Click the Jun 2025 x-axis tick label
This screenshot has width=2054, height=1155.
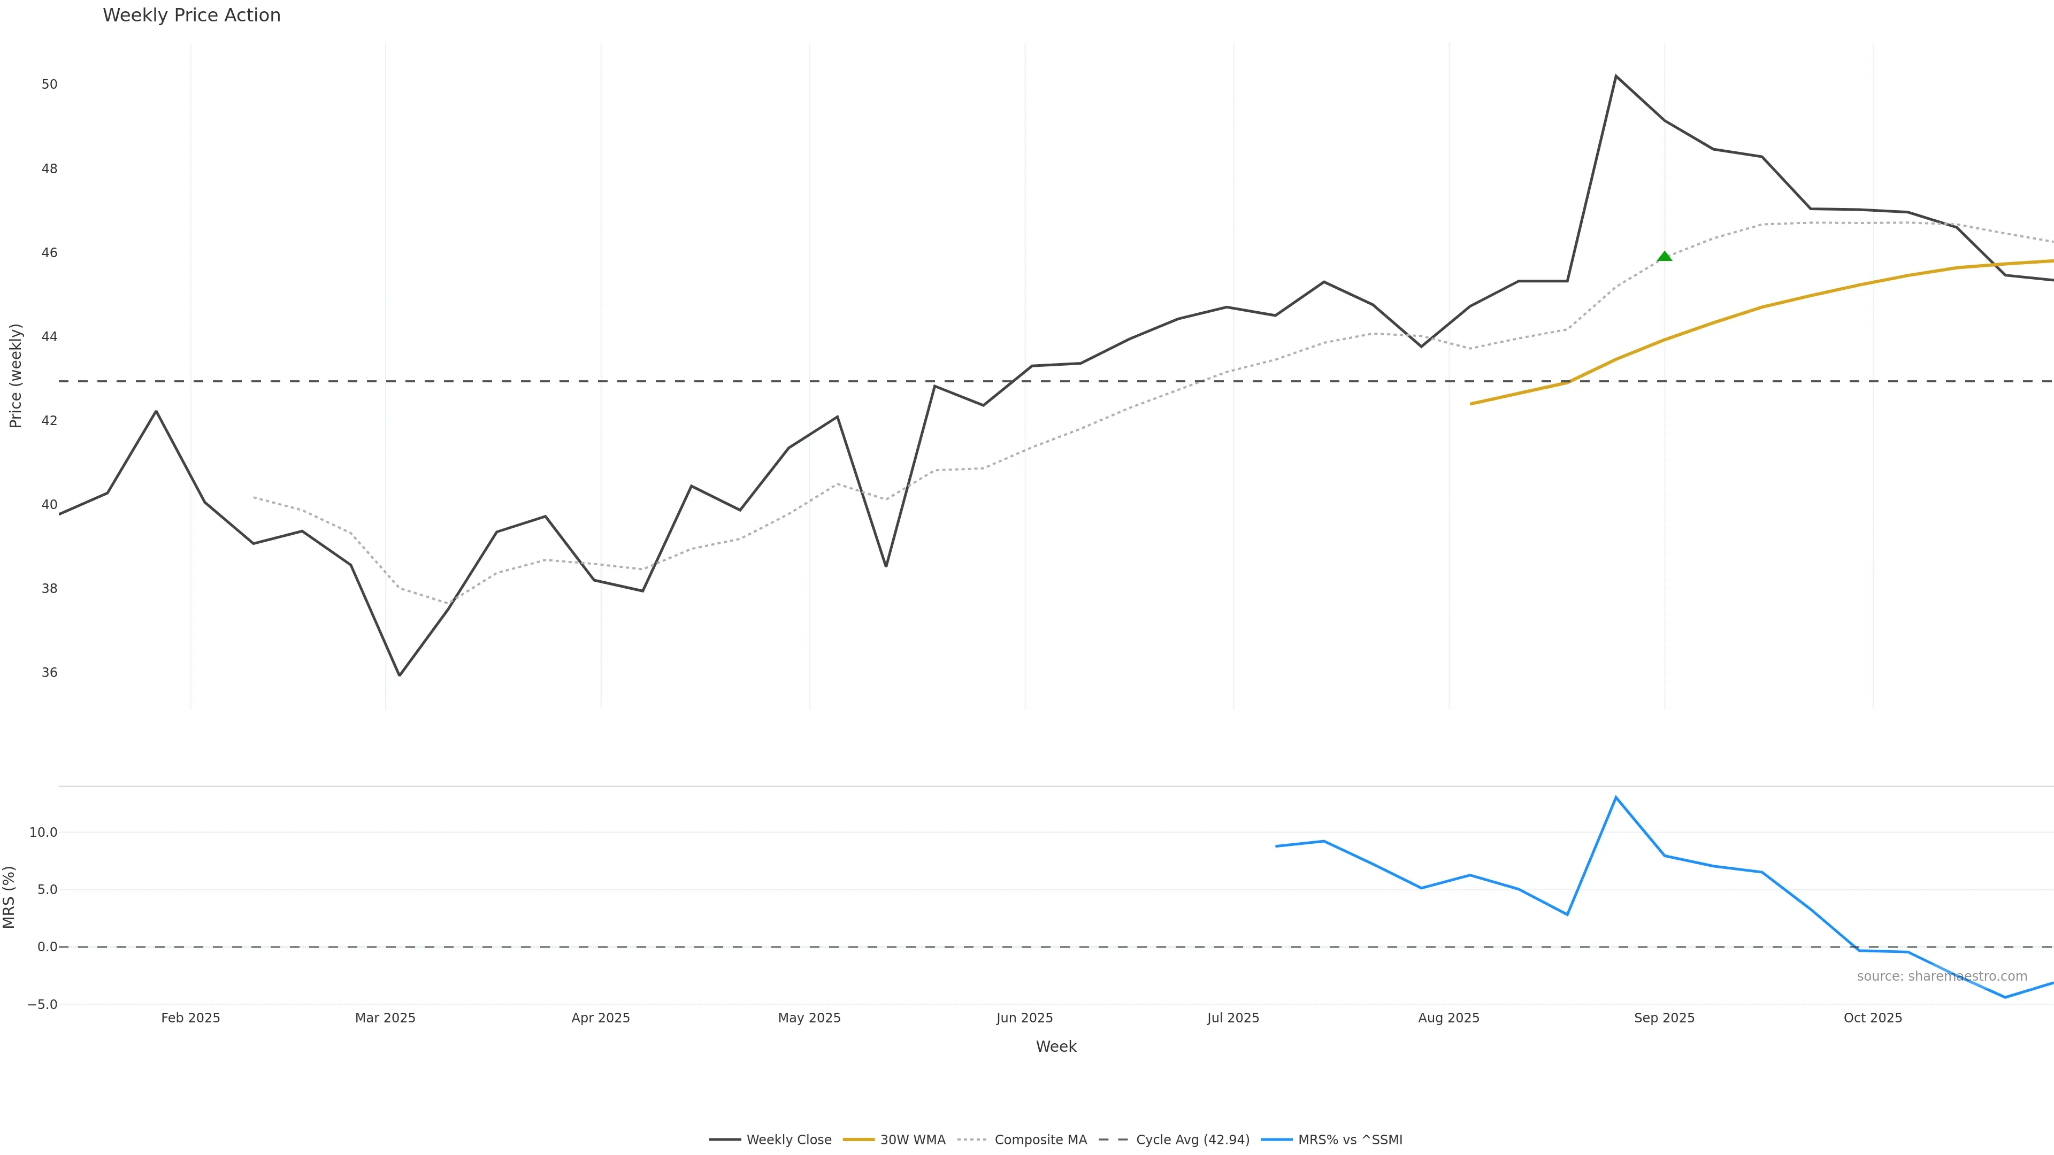[1025, 1018]
